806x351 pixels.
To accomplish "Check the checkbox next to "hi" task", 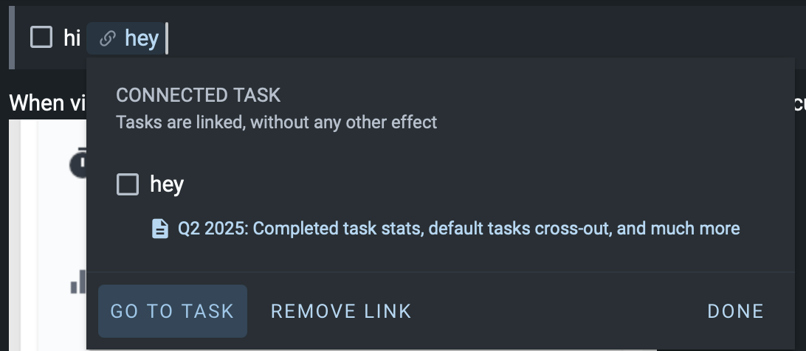I will click(x=41, y=38).
